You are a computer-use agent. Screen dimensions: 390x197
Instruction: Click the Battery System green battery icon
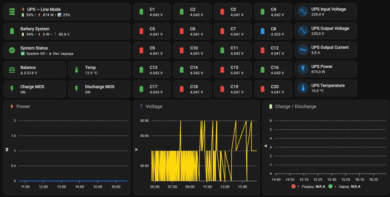pos(12,31)
